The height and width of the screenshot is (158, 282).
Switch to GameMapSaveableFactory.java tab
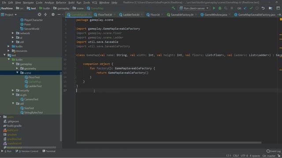tap(256, 14)
